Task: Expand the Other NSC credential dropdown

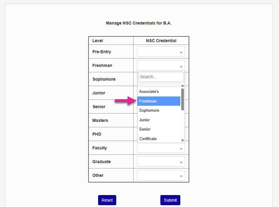Action: pyautogui.click(x=161, y=175)
